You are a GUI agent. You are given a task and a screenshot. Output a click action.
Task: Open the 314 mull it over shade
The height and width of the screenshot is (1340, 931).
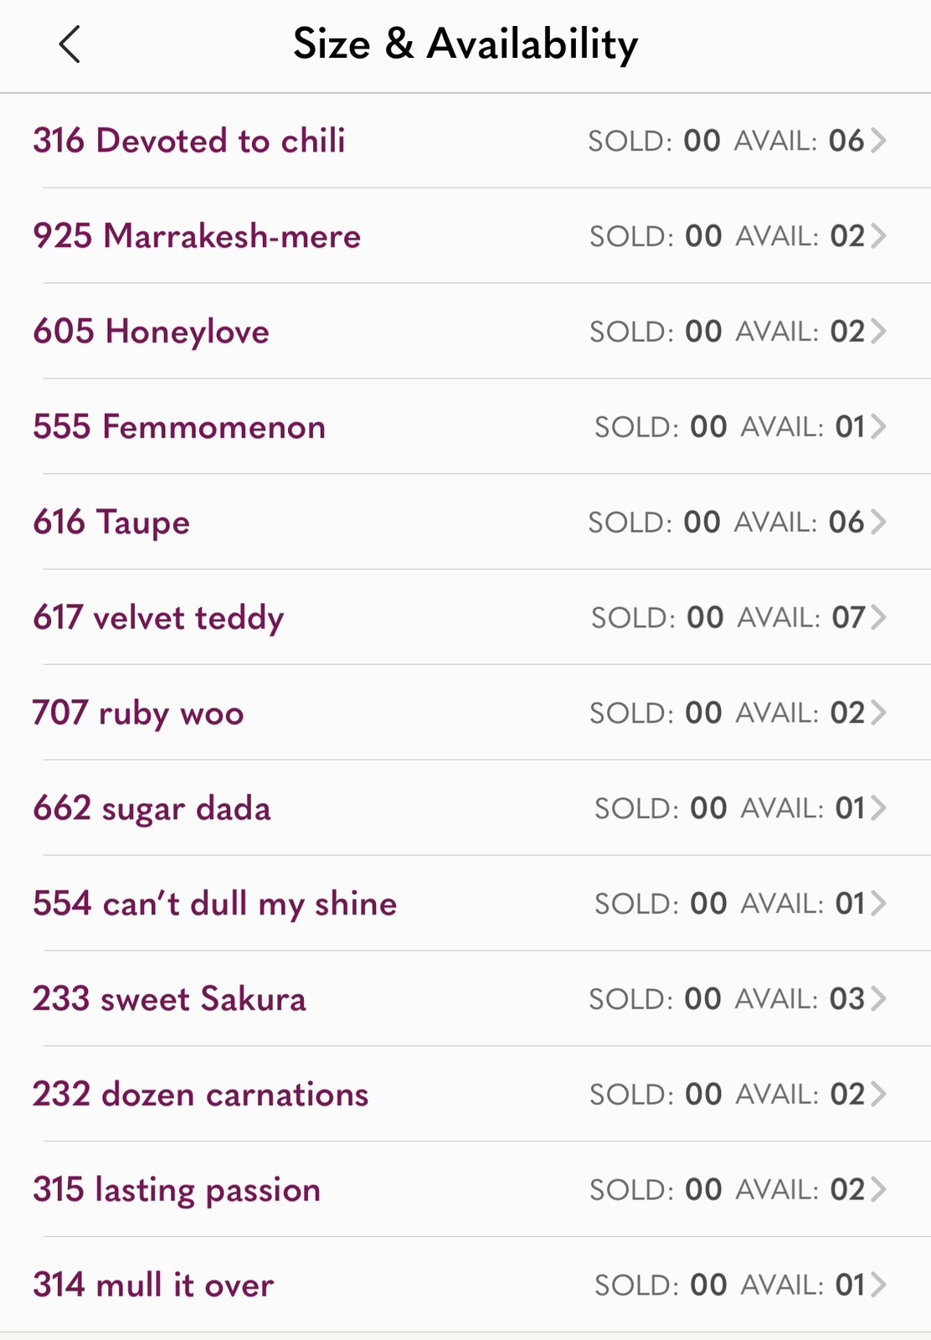(153, 1286)
